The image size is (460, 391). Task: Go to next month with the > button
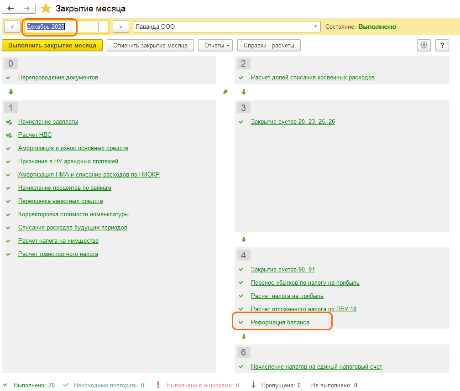[x=120, y=27]
